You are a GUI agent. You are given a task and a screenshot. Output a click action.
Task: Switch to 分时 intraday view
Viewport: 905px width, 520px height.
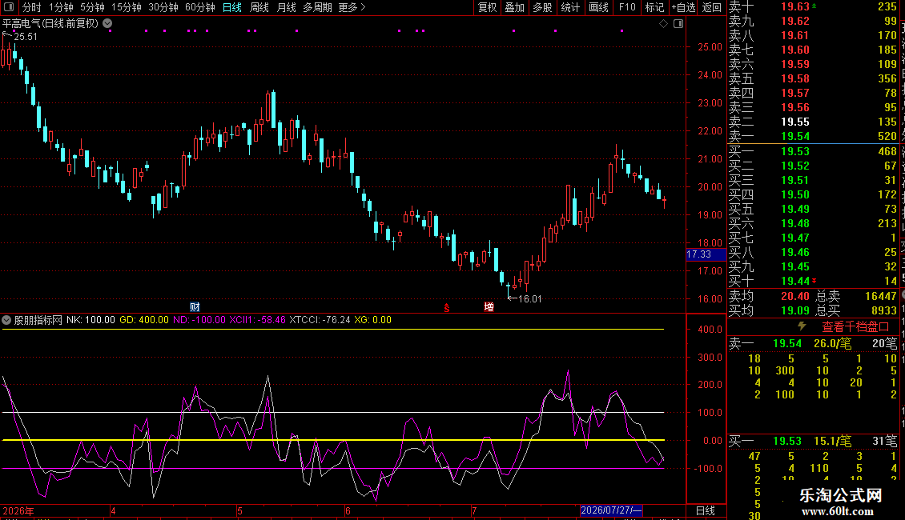[x=32, y=7]
